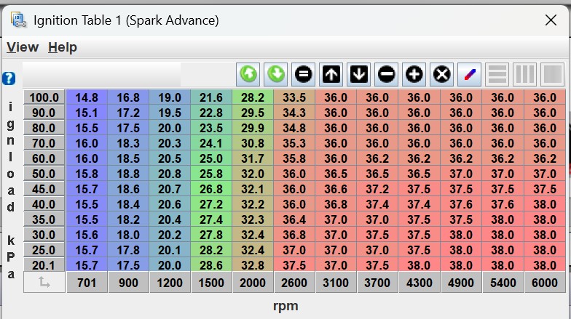Select the 31.7 spark advance cell
The image size is (571, 319).
pyautogui.click(x=253, y=158)
